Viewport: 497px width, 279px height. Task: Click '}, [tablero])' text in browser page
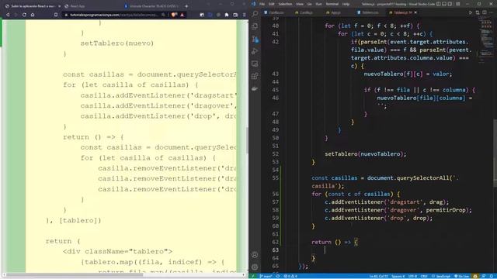click(74, 220)
